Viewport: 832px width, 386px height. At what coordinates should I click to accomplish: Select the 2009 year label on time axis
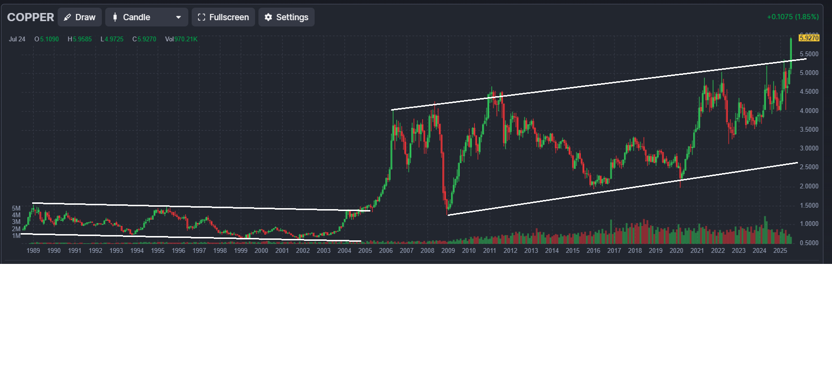(x=448, y=250)
